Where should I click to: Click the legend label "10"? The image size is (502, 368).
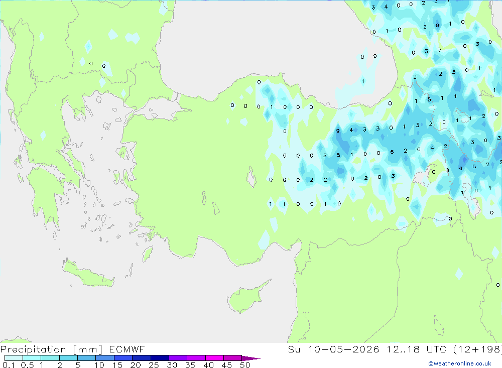pyautogui.click(x=99, y=365)
